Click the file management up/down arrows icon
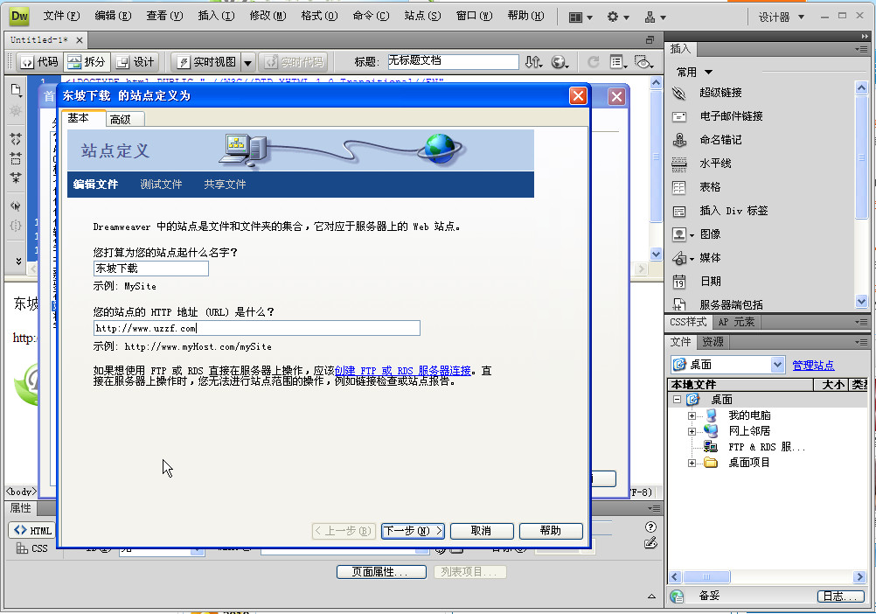876x614 pixels. [x=533, y=61]
